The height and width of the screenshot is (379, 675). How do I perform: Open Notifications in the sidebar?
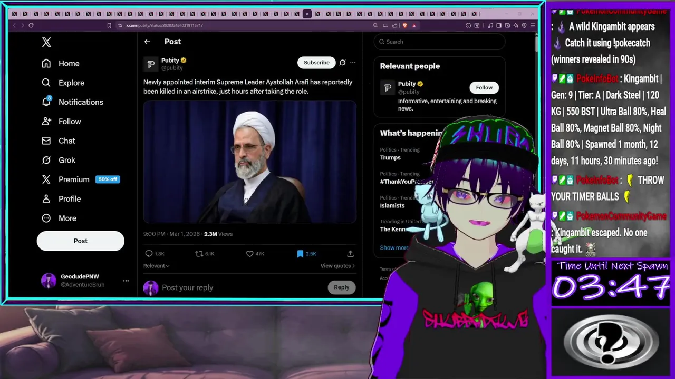click(x=72, y=102)
